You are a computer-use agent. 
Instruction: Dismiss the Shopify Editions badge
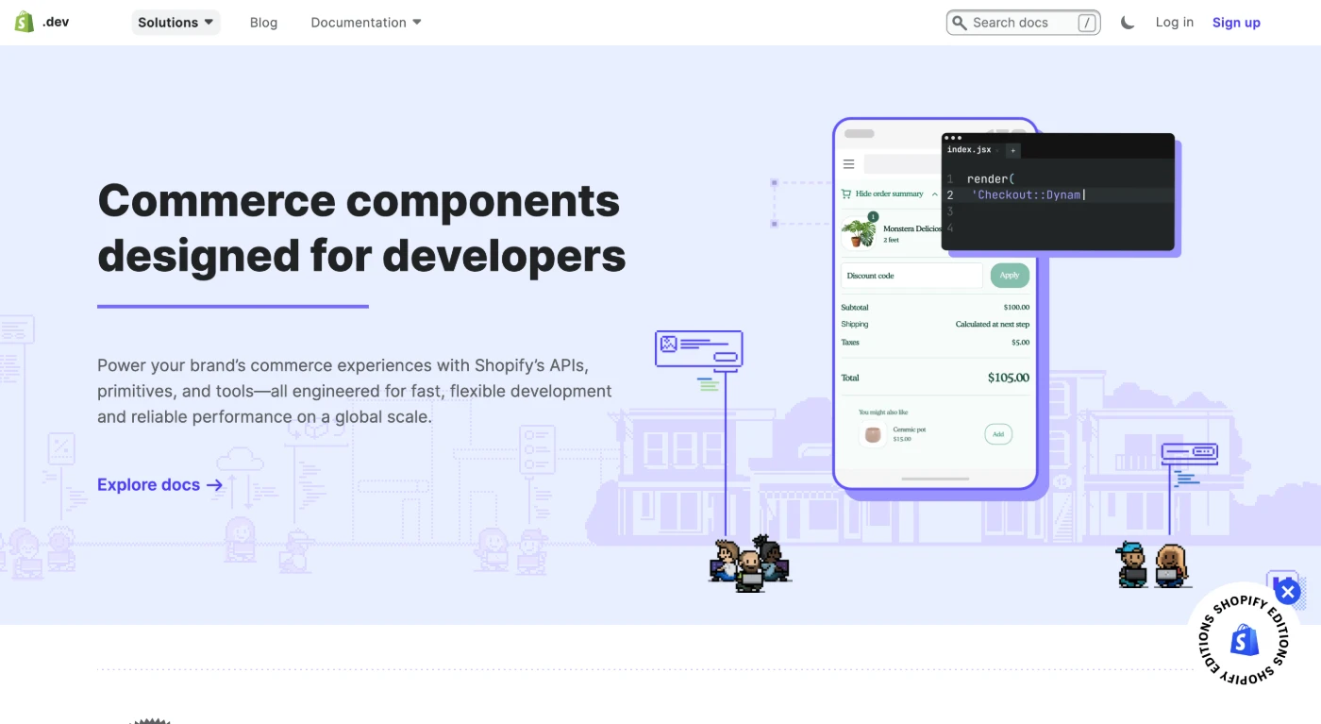(x=1288, y=593)
